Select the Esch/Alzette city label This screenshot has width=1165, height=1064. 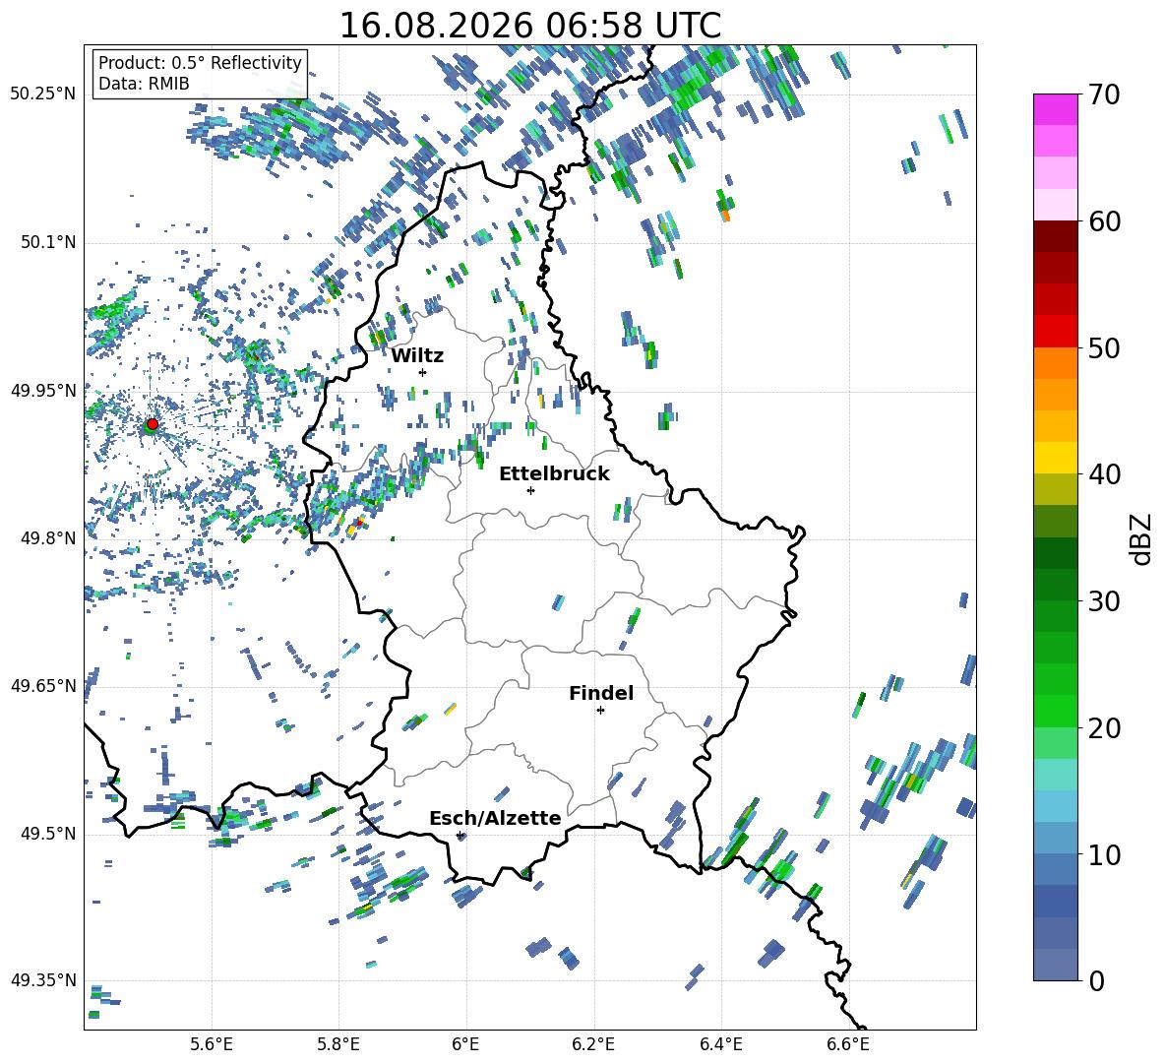click(x=495, y=818)
